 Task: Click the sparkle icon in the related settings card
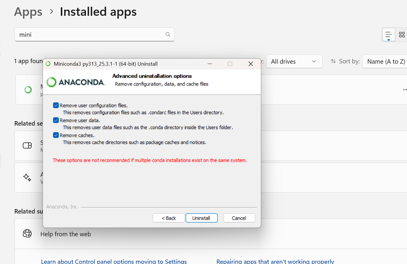[27, 177]
